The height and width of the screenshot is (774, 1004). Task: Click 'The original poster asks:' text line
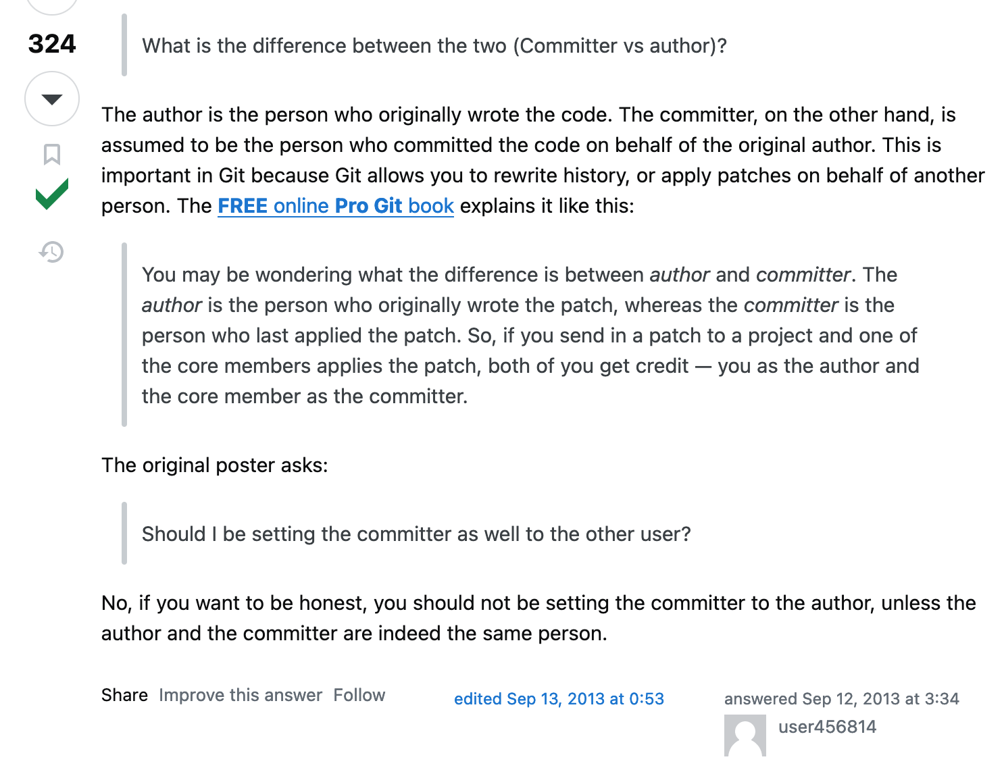pos(215,465)
